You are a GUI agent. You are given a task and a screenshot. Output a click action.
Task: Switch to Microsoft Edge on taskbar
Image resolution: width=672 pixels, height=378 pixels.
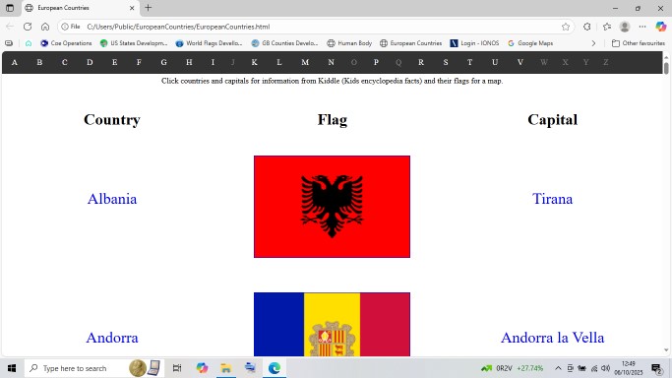[275, 368]
